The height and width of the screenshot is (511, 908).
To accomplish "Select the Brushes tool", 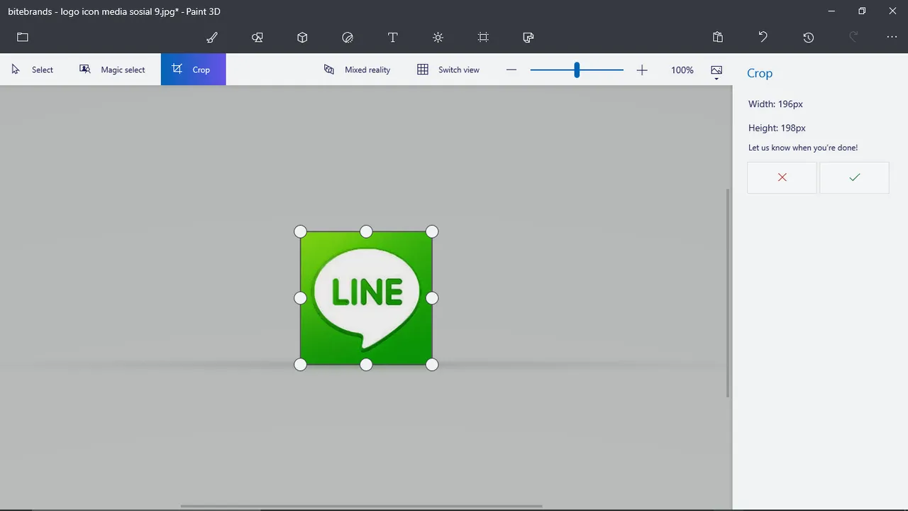I will pos(212,37).
